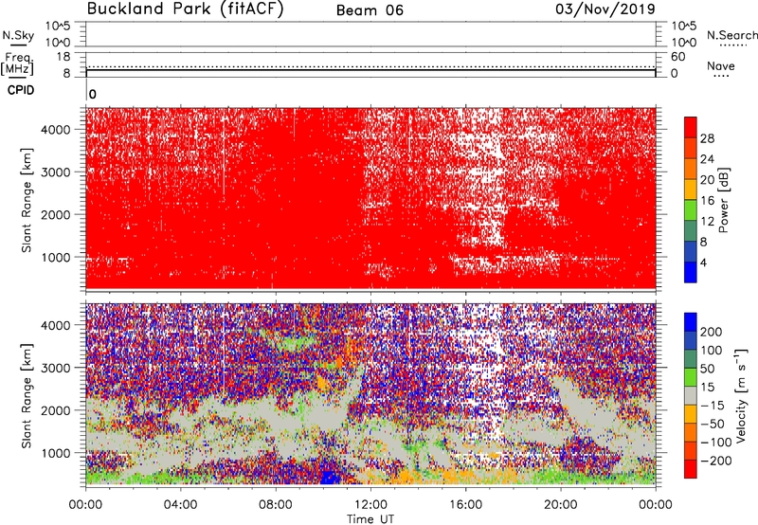758x525 pixels.
Task: Click the 'N.Search' legend label
Action: [x=731, y=35]
